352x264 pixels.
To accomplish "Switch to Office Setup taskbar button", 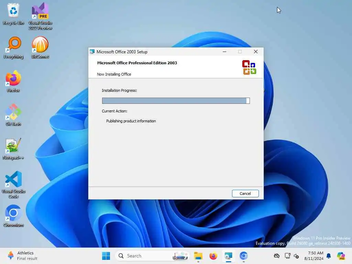I will [228, 256].
